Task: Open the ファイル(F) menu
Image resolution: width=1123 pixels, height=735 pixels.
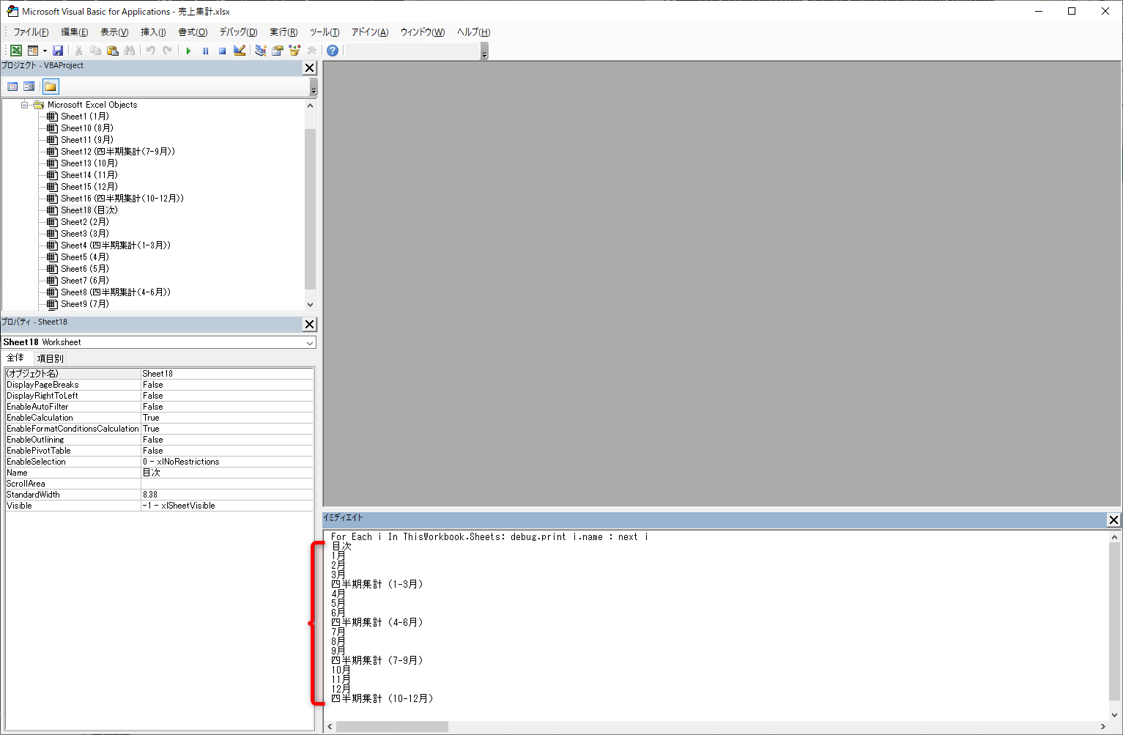Action: [31, 32]
